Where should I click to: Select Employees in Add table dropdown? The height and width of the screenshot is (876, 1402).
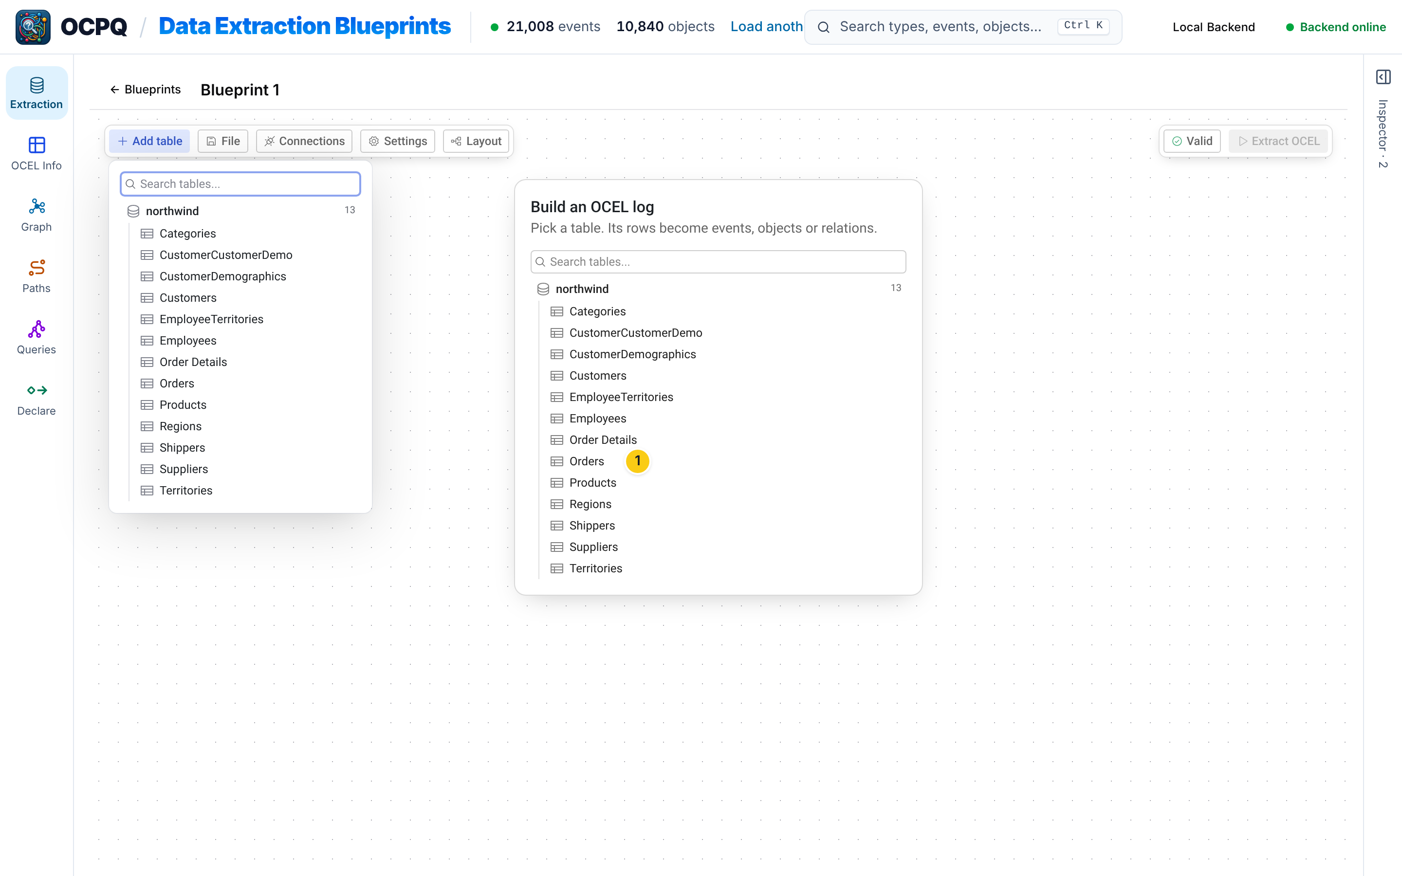pyautogui.click(x=247, y=341)
